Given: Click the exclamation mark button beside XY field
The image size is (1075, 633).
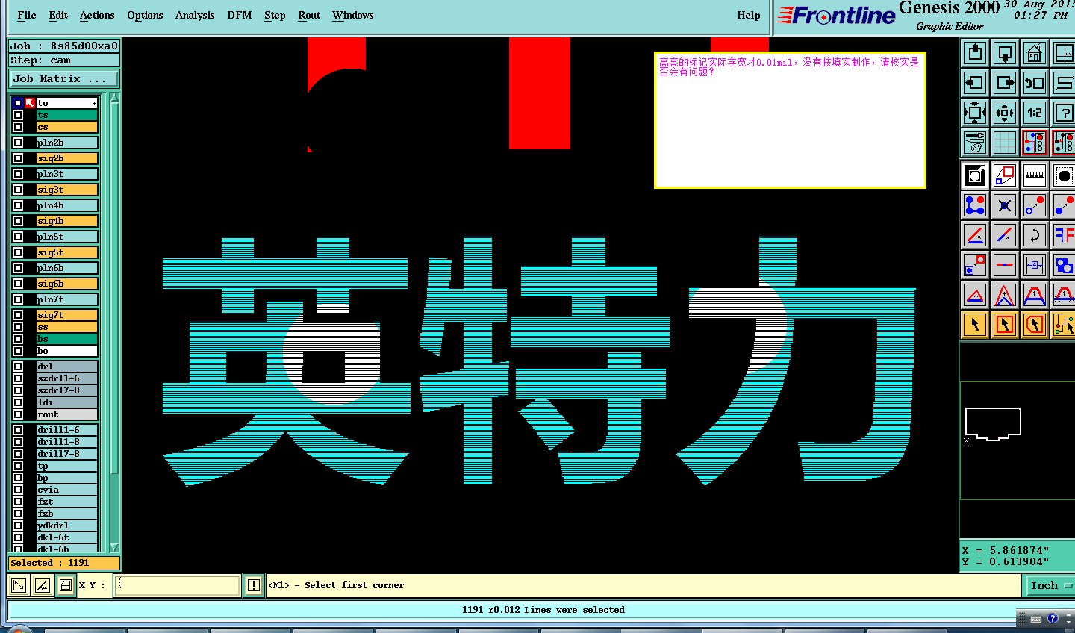Looking at the screenshot, I should (x=254, y=586).
